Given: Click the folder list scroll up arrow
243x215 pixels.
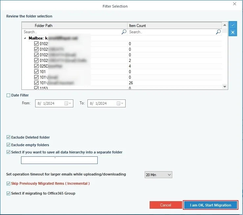Looking at the screenshot, I should [225, 25].
